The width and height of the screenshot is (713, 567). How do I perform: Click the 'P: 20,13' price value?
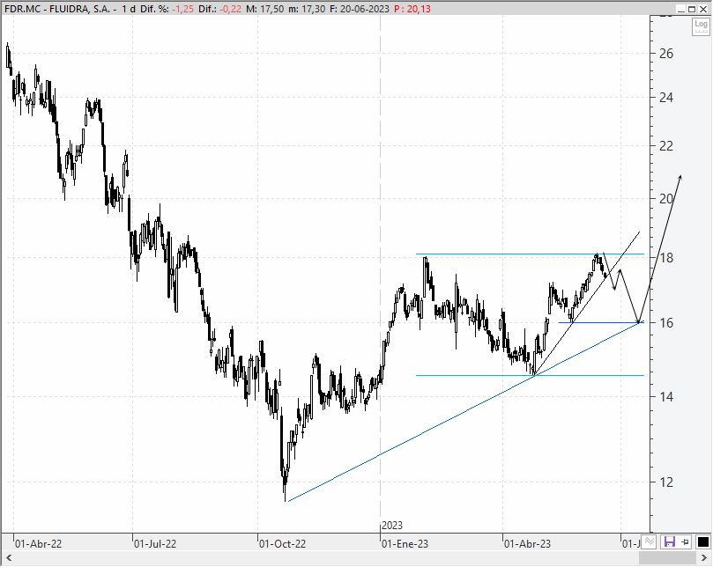point(412,9)
